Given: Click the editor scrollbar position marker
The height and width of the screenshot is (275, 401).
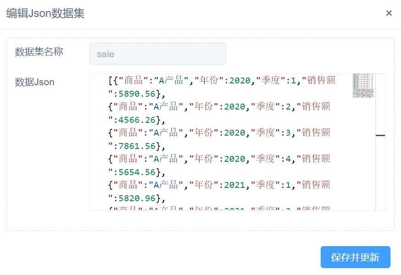Looking at the screenshot, I should point(380,135).
